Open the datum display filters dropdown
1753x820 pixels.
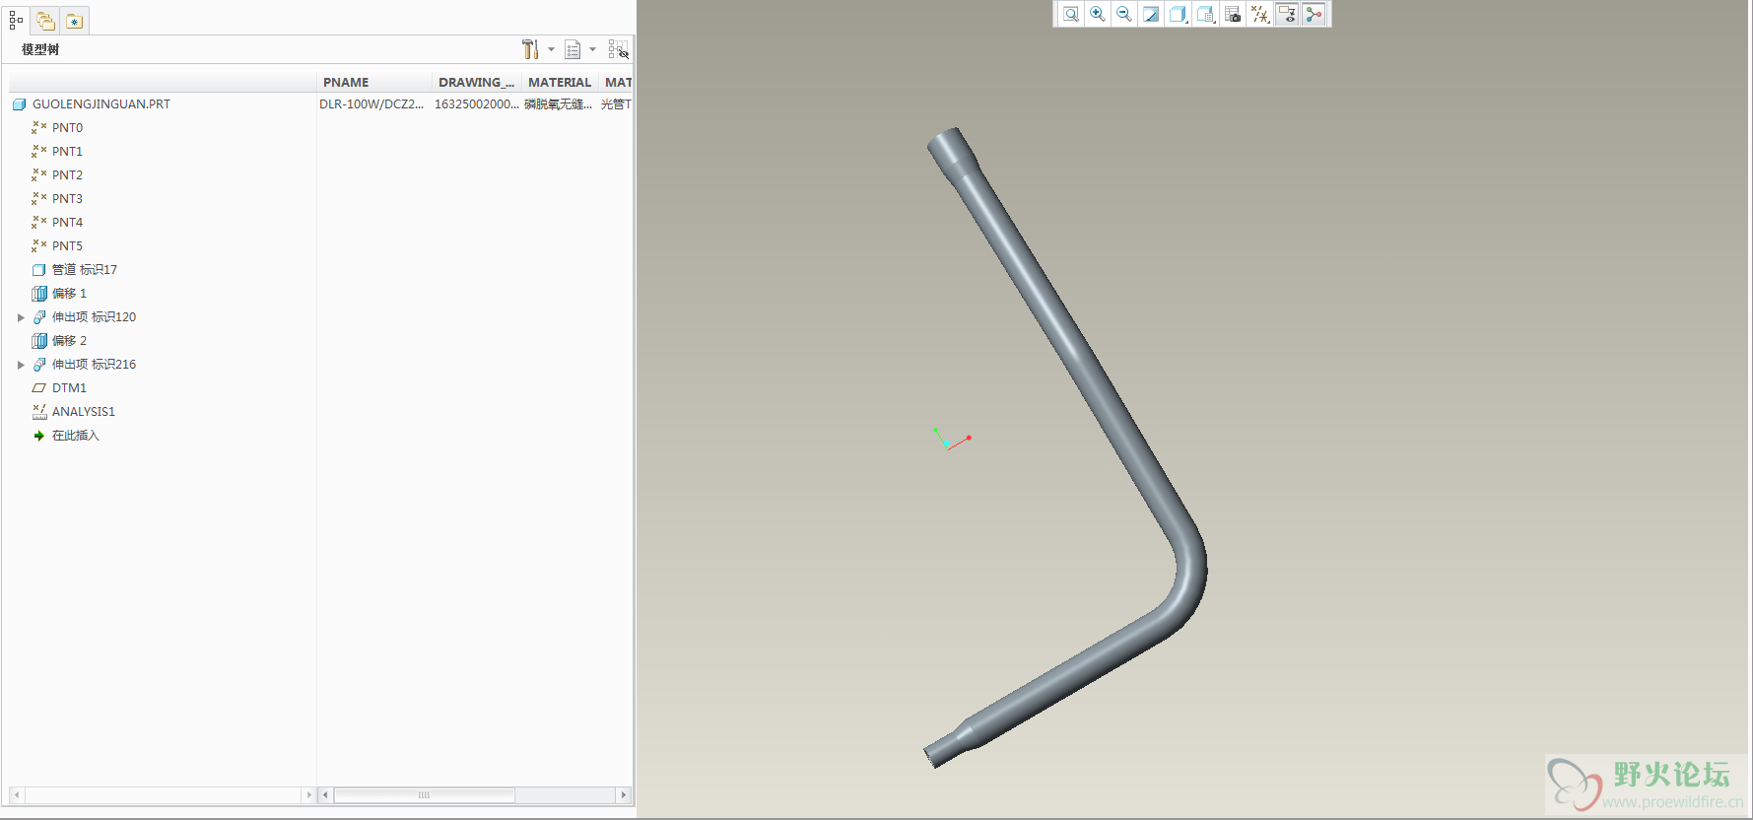click(x=1259, y=15)
